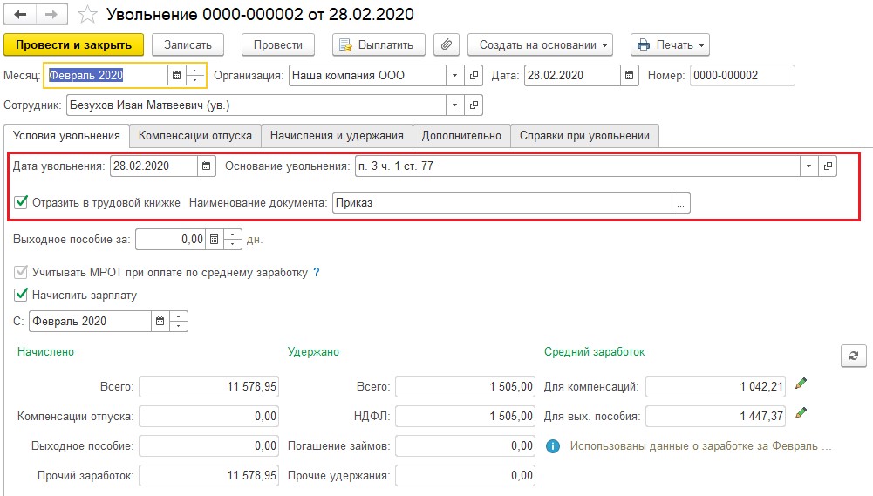Open the Дополнительно tab
Image resolution: width=873 pixels, height=496 pixels.
[x=461, y=136]
